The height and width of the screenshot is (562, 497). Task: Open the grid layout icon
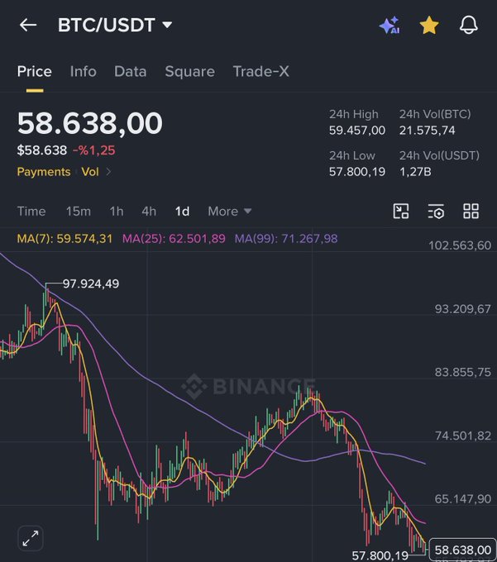pyautogui.click(x=471, y=211)
